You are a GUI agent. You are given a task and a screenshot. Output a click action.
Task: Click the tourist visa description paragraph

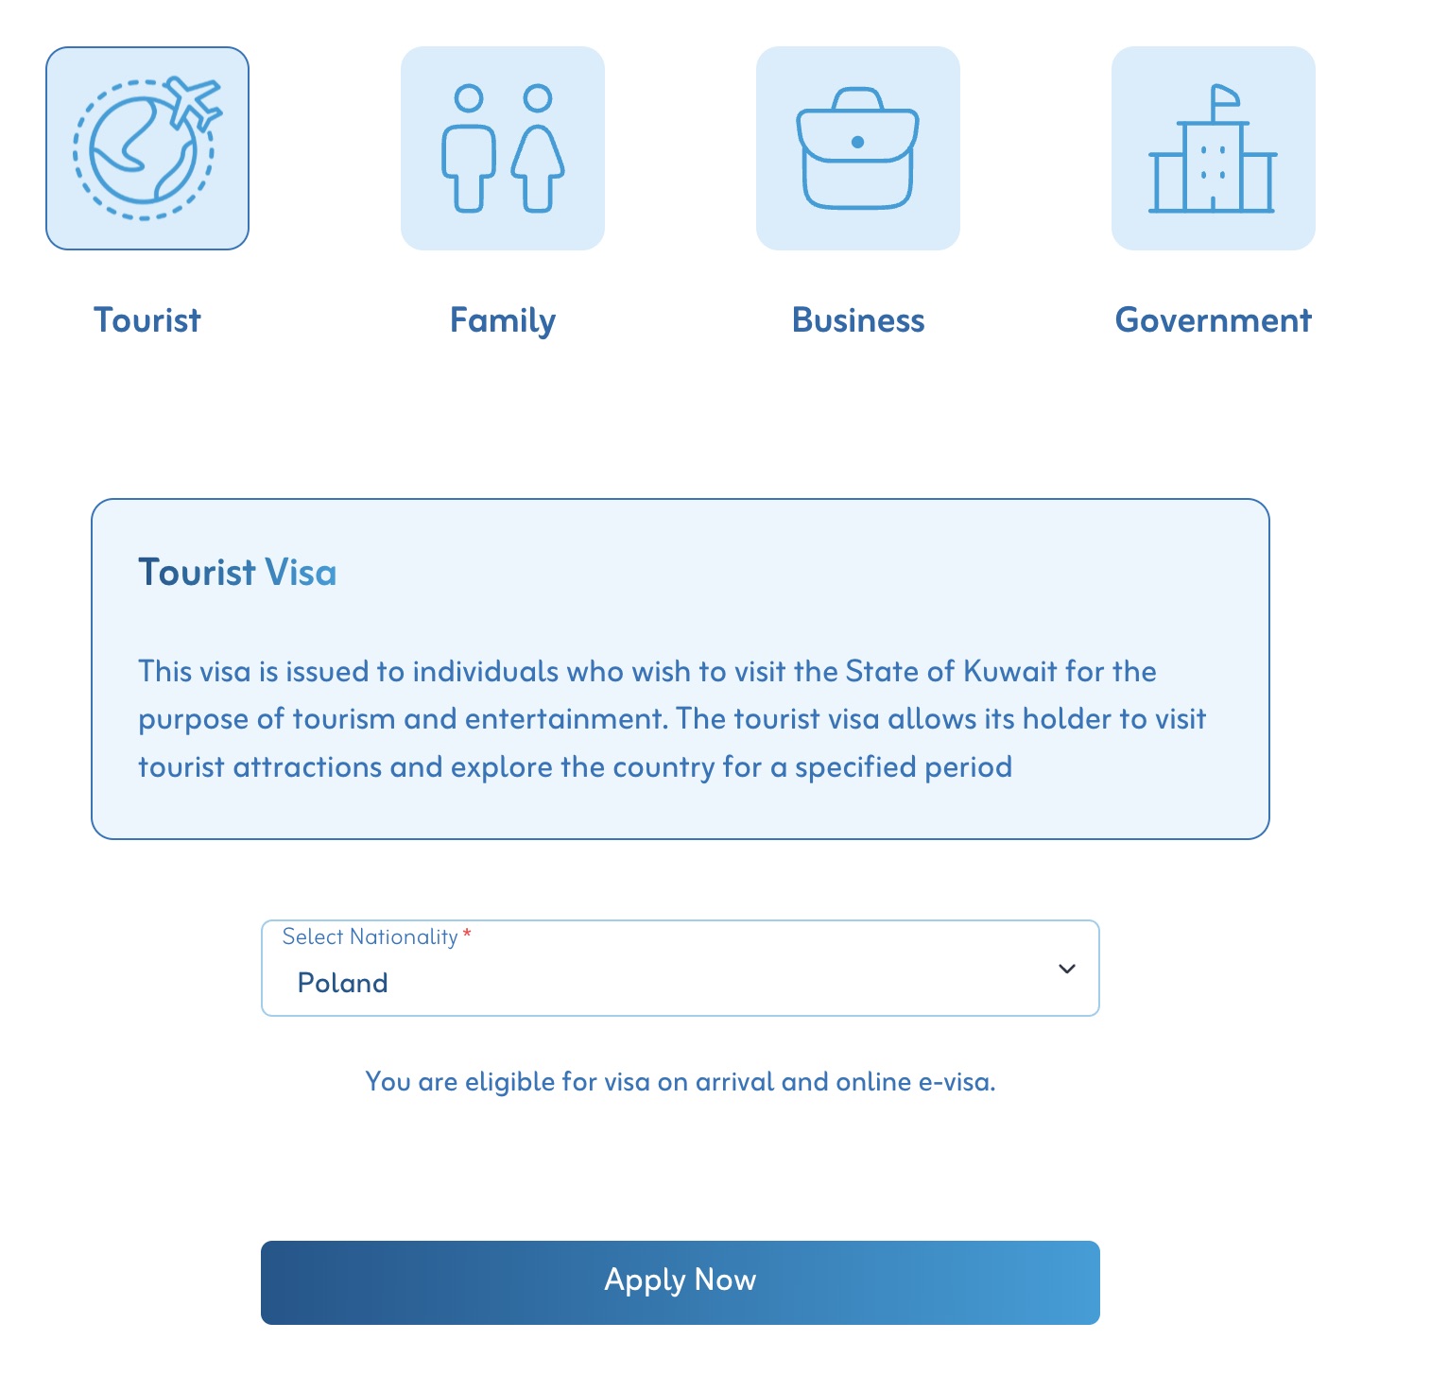[672, 719]
